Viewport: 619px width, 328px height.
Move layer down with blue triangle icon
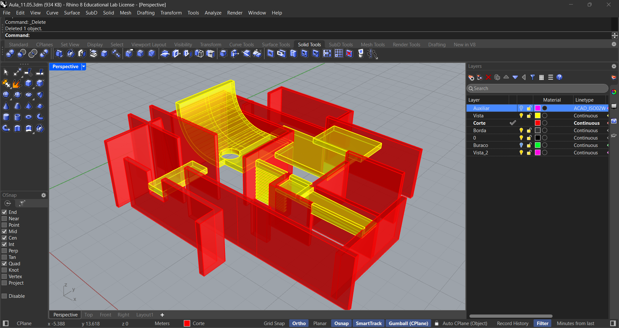pos(515,77)
